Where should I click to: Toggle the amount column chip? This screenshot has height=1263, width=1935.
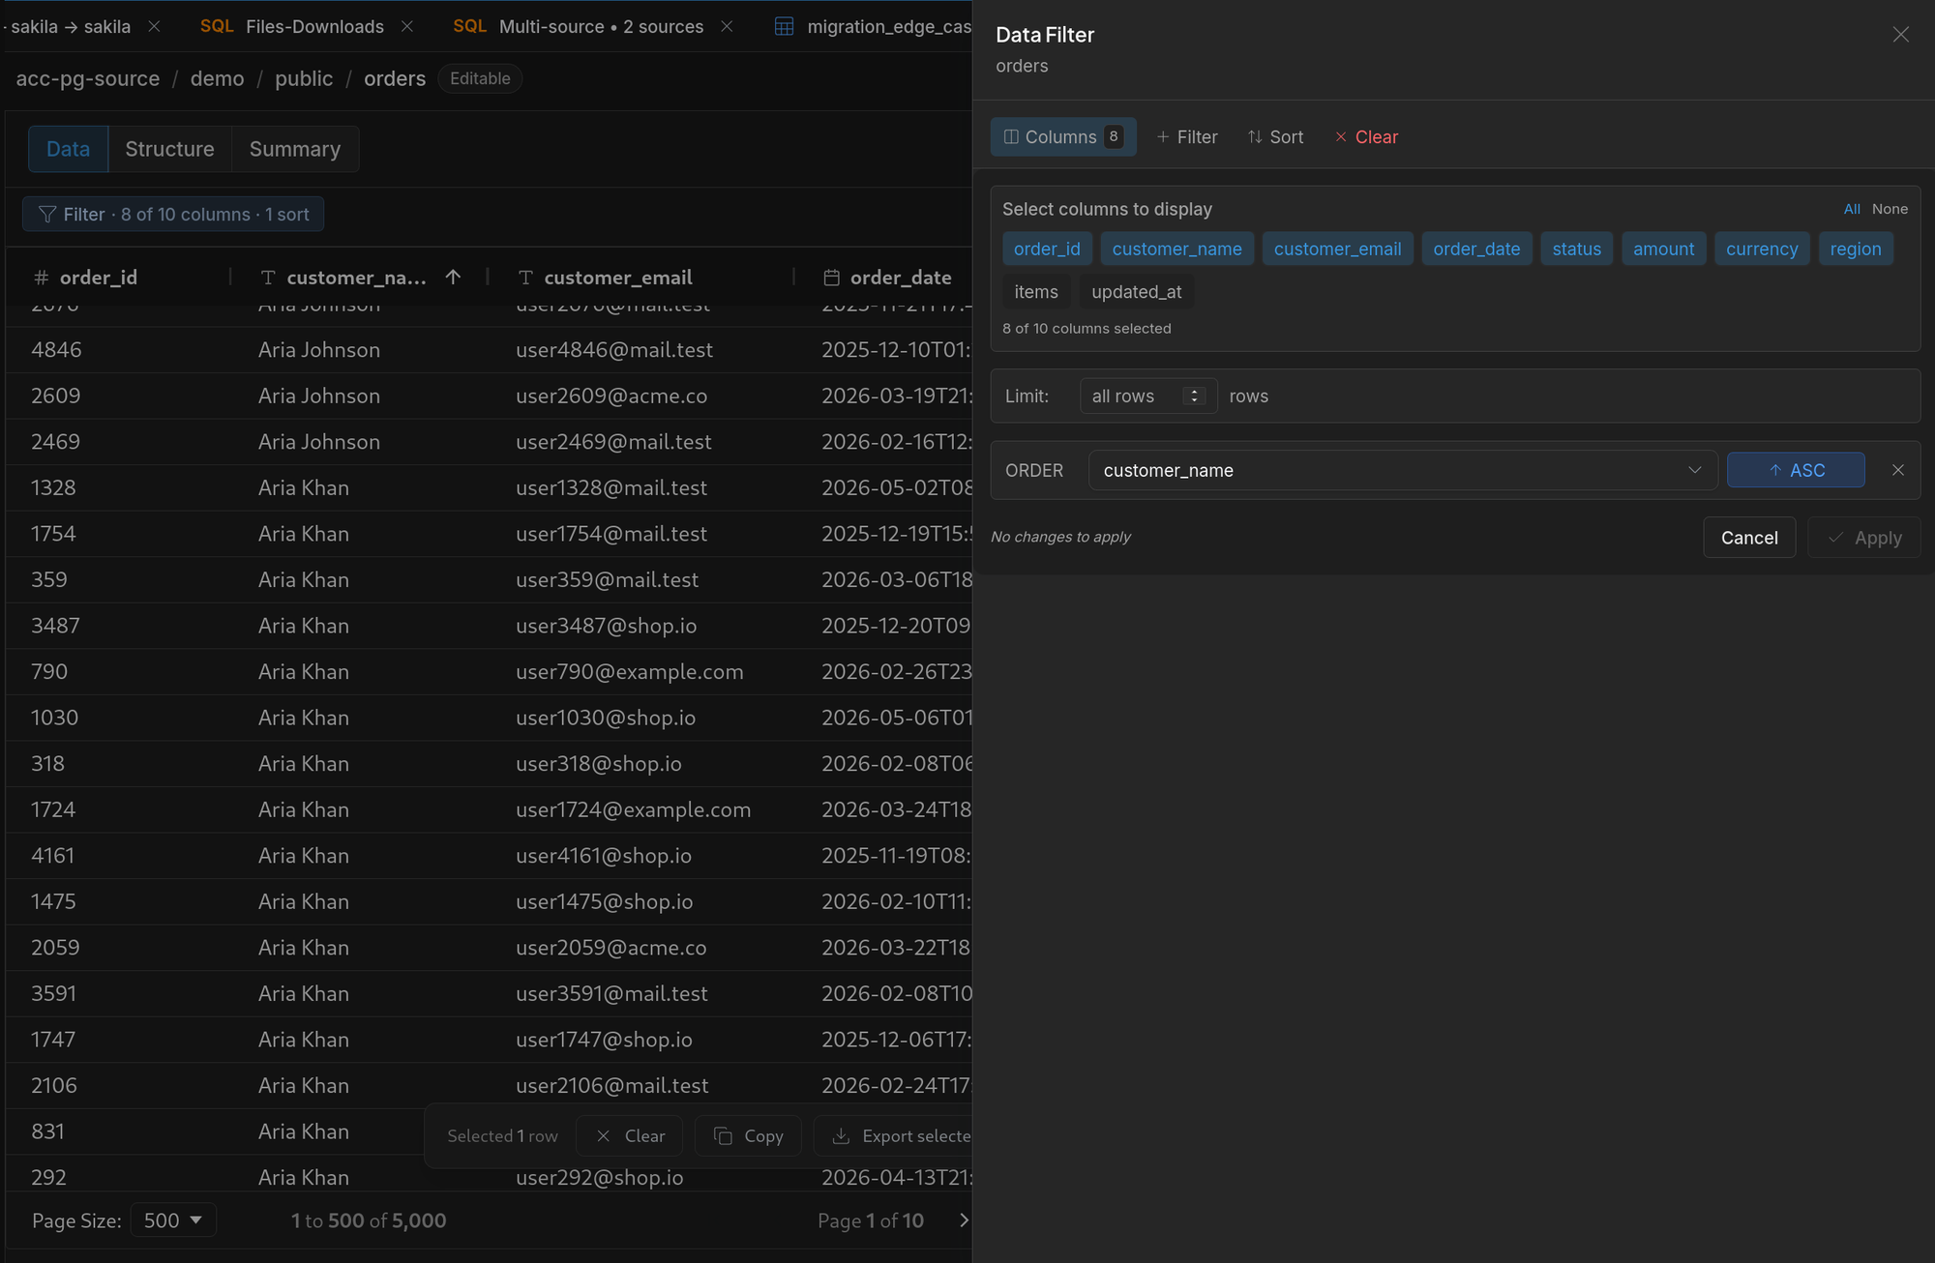[x=1663, y=249]
